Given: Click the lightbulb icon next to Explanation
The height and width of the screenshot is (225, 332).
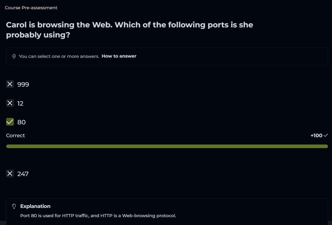Looking at the screenshot, I should point(14,206).
